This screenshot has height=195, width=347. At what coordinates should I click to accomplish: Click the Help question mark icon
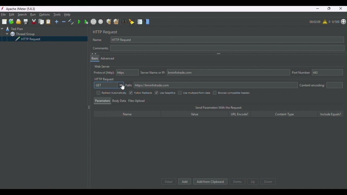point(147,22)
